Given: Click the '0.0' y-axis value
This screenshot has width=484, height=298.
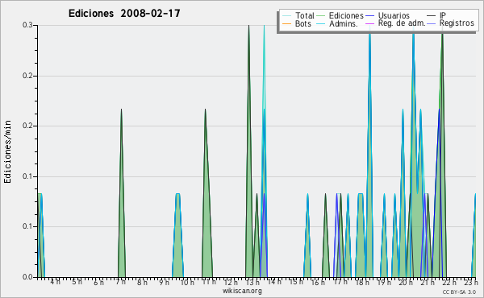Looking at the screenshot, I should click(27, 277).
